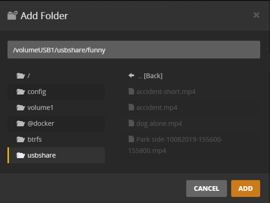Viewport: 270px width, 203px height.
Task: Click the Park side-10082019 mp4 file entry
Action: coord(190,145)
